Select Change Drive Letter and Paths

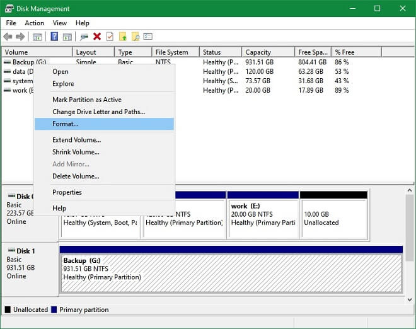point(104,112)
